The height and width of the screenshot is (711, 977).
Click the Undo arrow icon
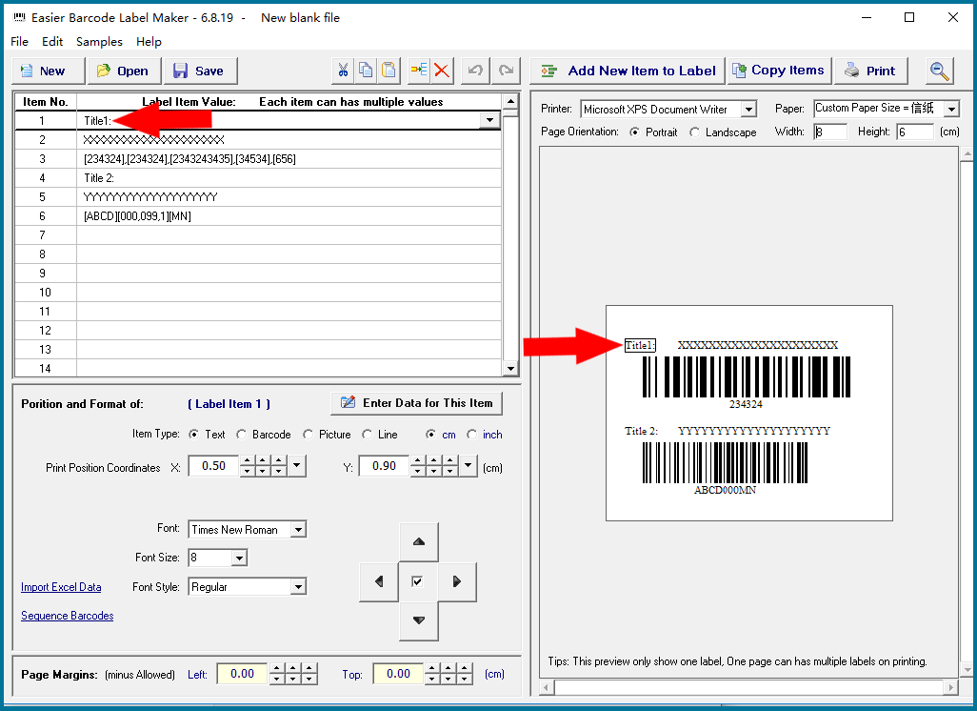[475, 71]
